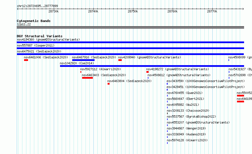Open the nsv3336949 (Audano2019) label
Image resolution: width=252 pixels, height=154 pixels.
pyautogui.click(x=186, y=134)
